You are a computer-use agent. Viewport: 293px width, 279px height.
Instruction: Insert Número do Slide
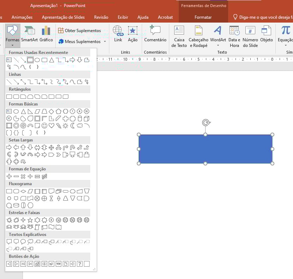click(250, 37)
